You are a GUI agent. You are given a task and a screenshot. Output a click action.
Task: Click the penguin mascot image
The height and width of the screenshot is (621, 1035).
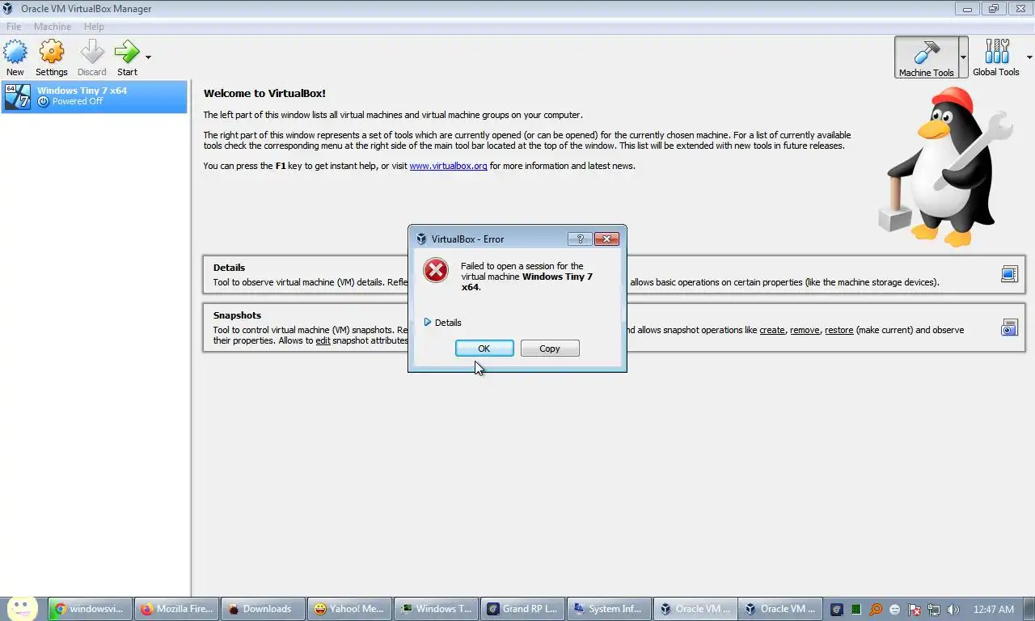(944, 166)
